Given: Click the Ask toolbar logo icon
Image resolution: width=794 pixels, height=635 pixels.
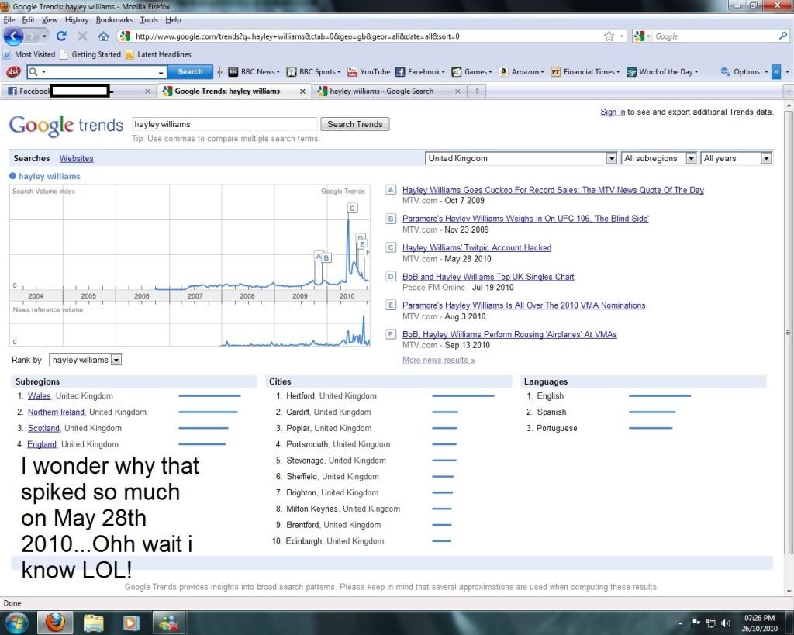Looking at the screenshot, I should [x=13, y=72].
